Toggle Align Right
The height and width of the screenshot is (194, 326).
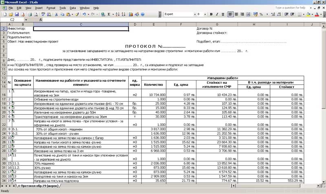pyautogui.click(x=242, y=14)
